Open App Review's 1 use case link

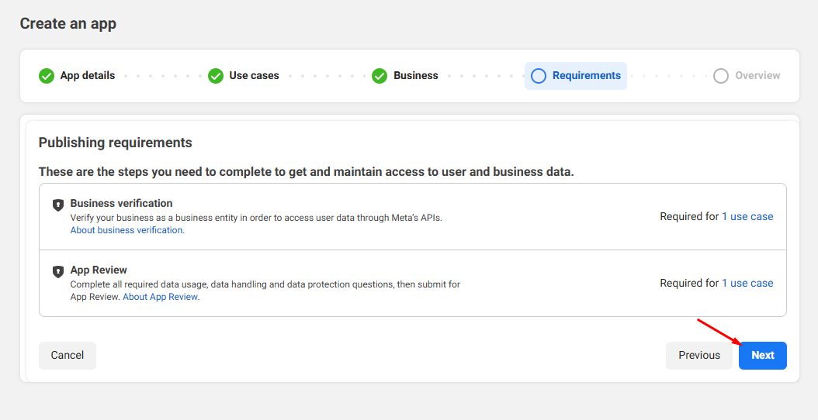747,284
